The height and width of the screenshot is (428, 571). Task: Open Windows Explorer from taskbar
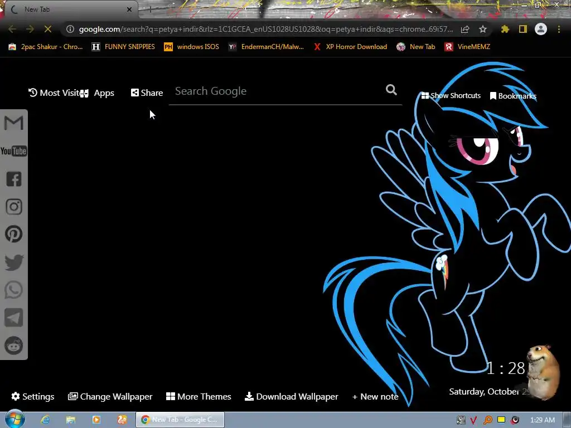coord(71,420)
